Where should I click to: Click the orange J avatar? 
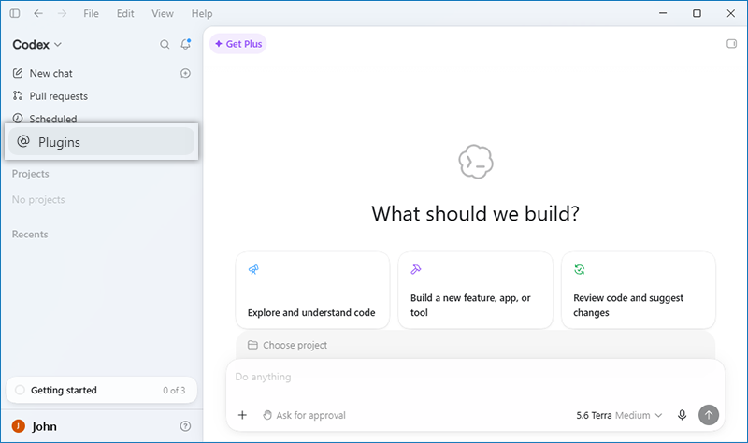coord(18,426)
